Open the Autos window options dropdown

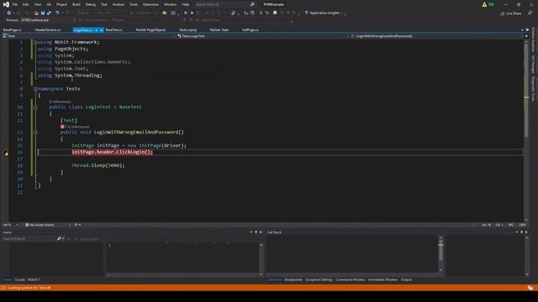251,232
